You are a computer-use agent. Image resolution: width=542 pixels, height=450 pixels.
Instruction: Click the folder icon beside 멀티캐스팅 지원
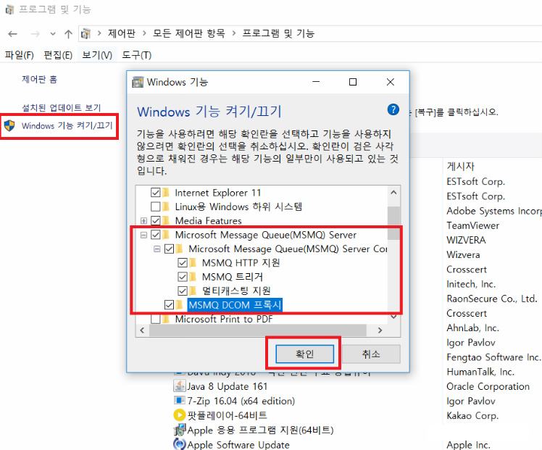pyautogui.click(x=193, y=291)
